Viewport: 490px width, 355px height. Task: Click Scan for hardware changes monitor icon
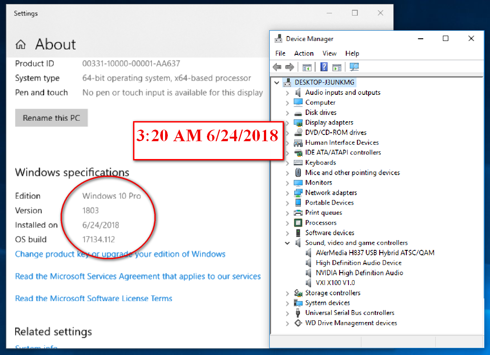[354, 67]
